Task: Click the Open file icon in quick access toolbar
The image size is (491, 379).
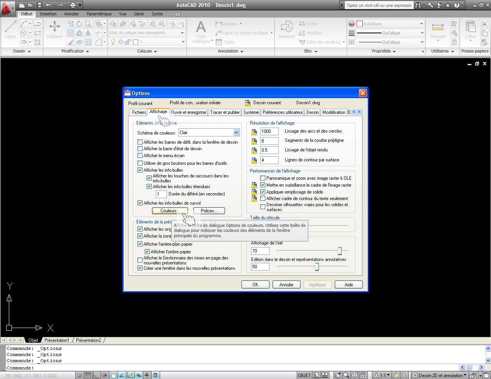Action: [31, 5]
